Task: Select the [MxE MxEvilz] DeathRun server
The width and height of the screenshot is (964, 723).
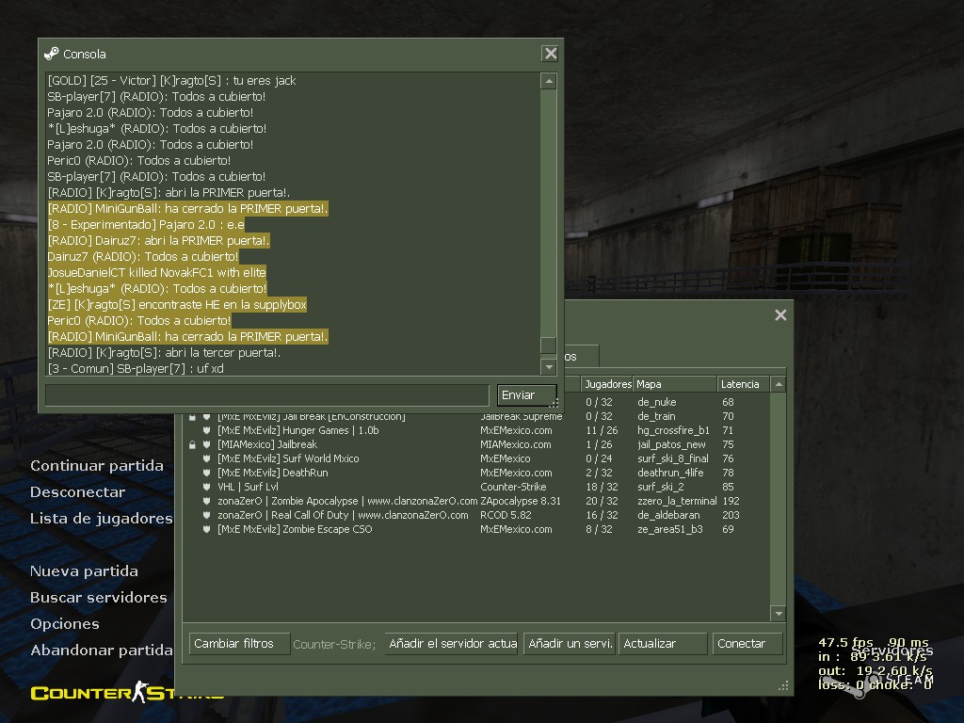Action: tap(476, 473)
